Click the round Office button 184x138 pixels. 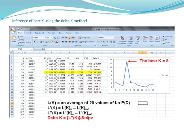pyautogui.click(x=13, y=31)
